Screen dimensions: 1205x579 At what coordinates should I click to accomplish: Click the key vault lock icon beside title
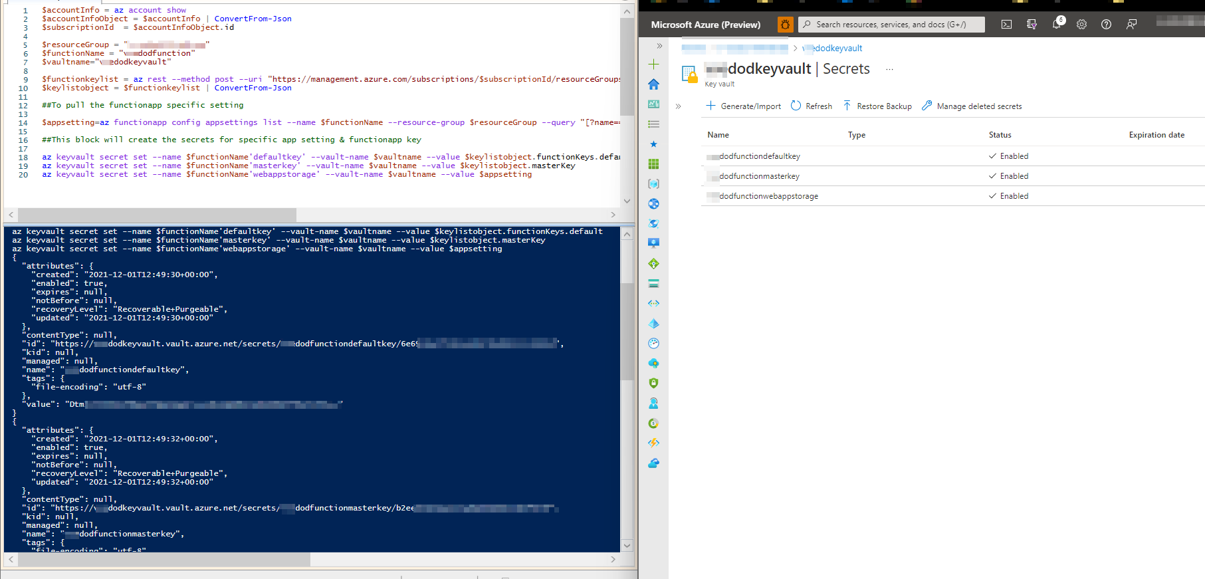[x=689, y=74]
